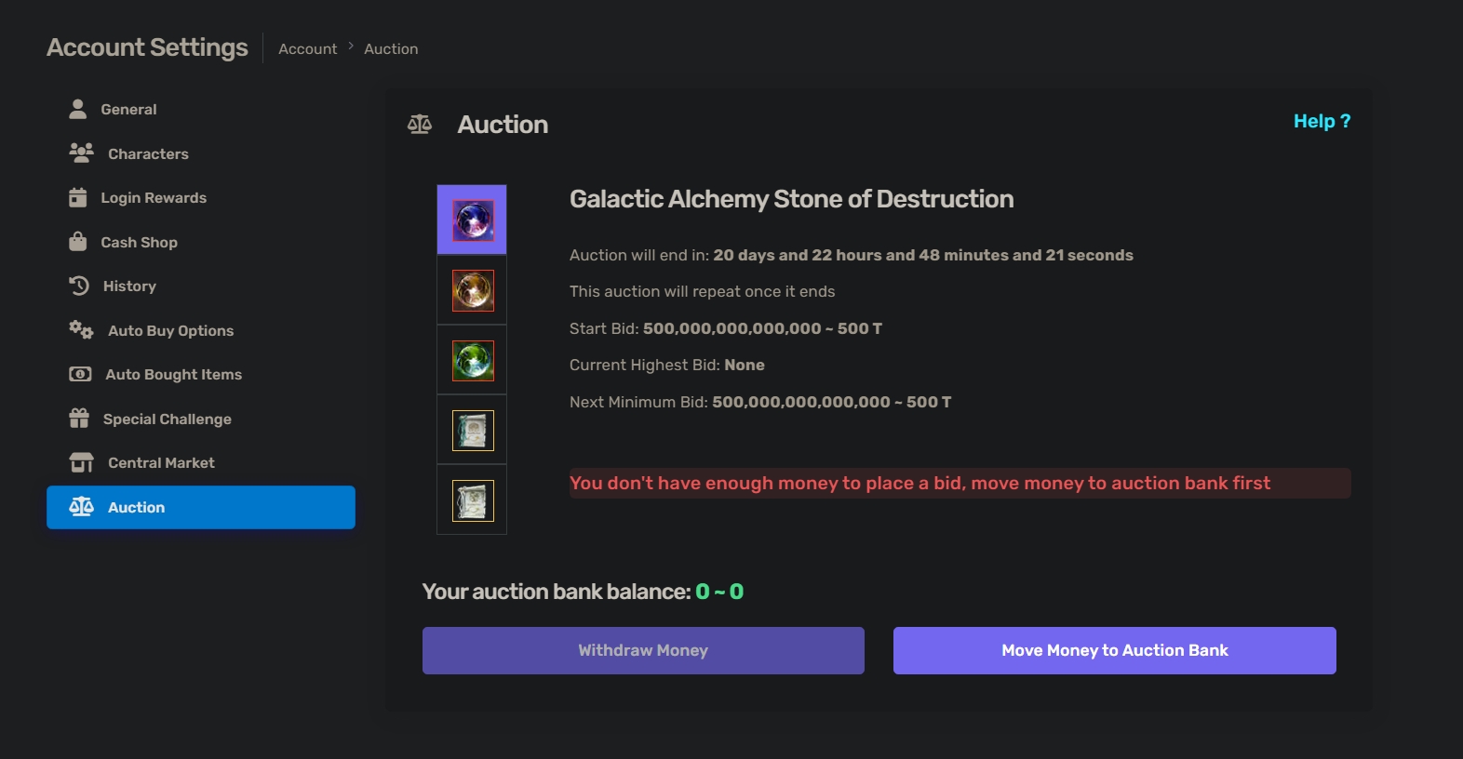Select the orange alchemy stone thumbnail

(x=472, y=290)
